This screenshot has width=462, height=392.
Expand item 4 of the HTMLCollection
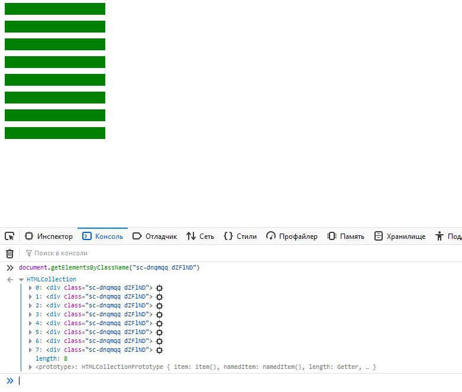(30, 323)
